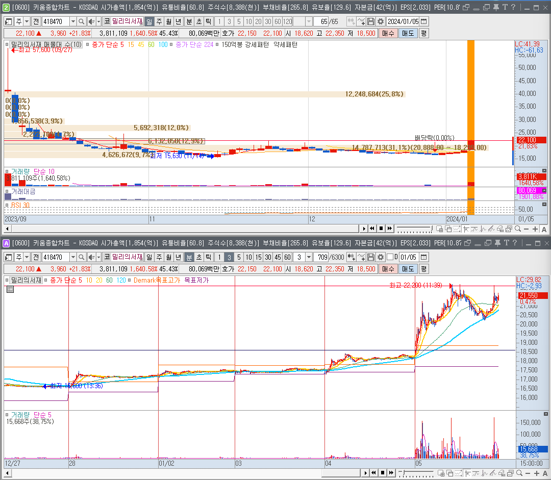Image resolution: width=551 pixels, height=480 pixels.
Task: Click the sound speaker icon in the top toolbar
Action: pos(91,22)
